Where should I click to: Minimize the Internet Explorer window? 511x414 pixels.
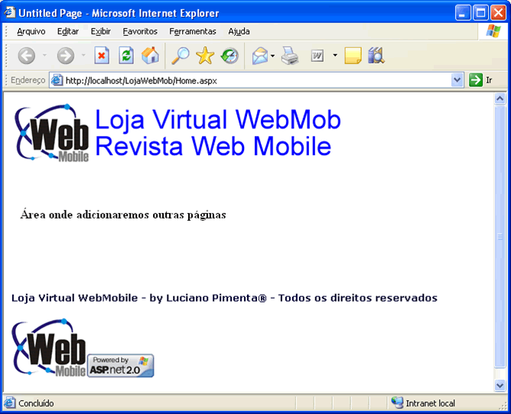point(463,13)
